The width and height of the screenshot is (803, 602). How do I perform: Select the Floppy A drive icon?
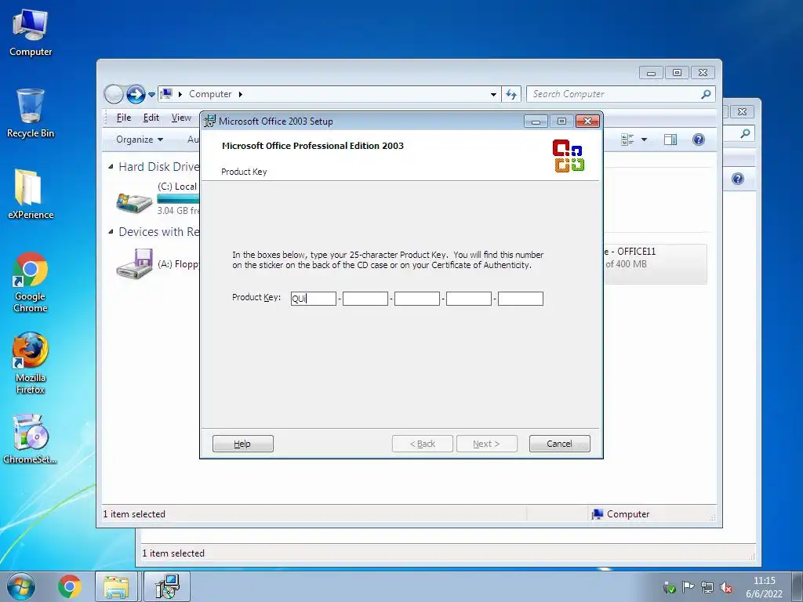[x=134, y=263]
